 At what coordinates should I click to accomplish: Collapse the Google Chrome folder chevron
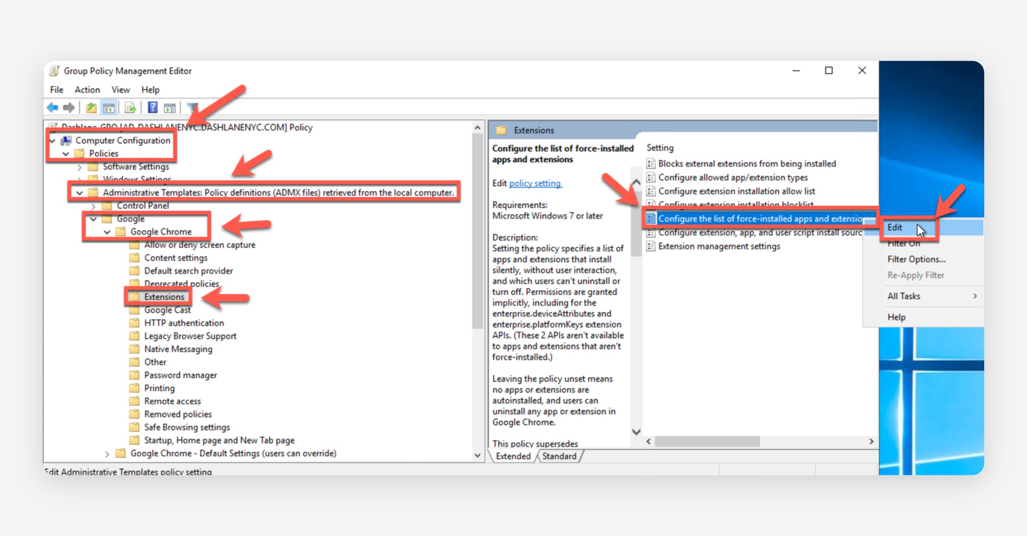point(107,232)
